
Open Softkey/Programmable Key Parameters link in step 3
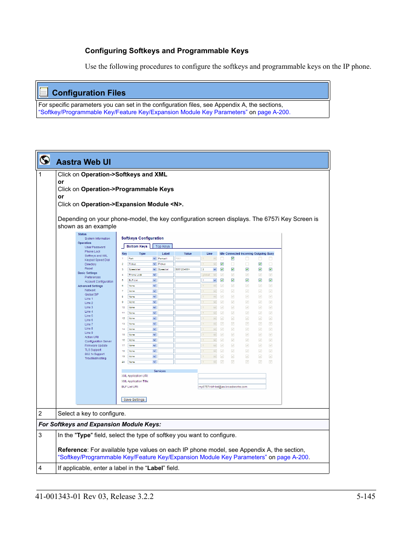pyautogui.click(x=162, y=457)
